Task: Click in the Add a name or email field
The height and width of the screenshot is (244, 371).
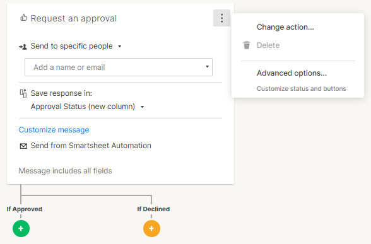Action: 119,67
